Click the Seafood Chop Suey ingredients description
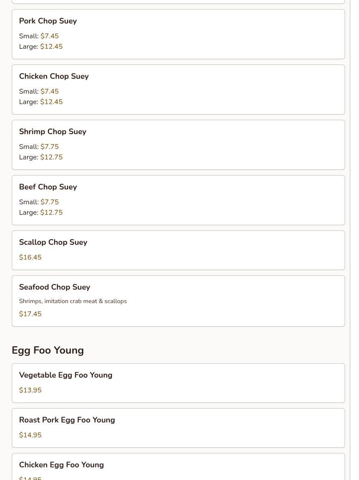This screenshot has width=359, height=480. click(73, 301)
